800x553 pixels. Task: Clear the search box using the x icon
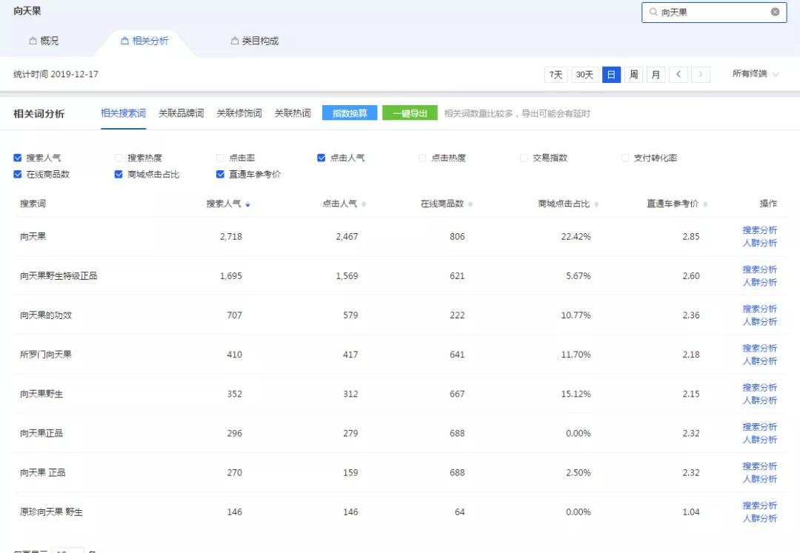775,12
